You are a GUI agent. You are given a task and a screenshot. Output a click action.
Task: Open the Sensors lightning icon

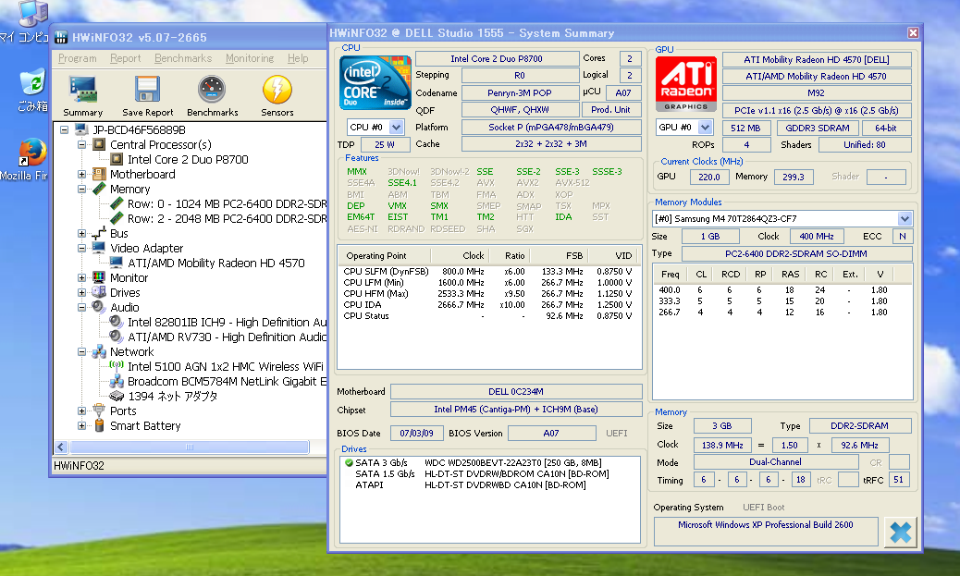277,90
